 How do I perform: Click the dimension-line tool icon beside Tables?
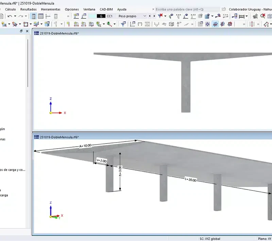(x=48, y=16)
